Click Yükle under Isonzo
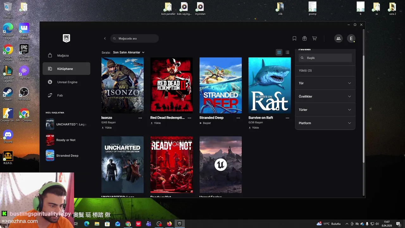Image resolution: width=405 pixels, height=228 pixels. pos(107,128)
